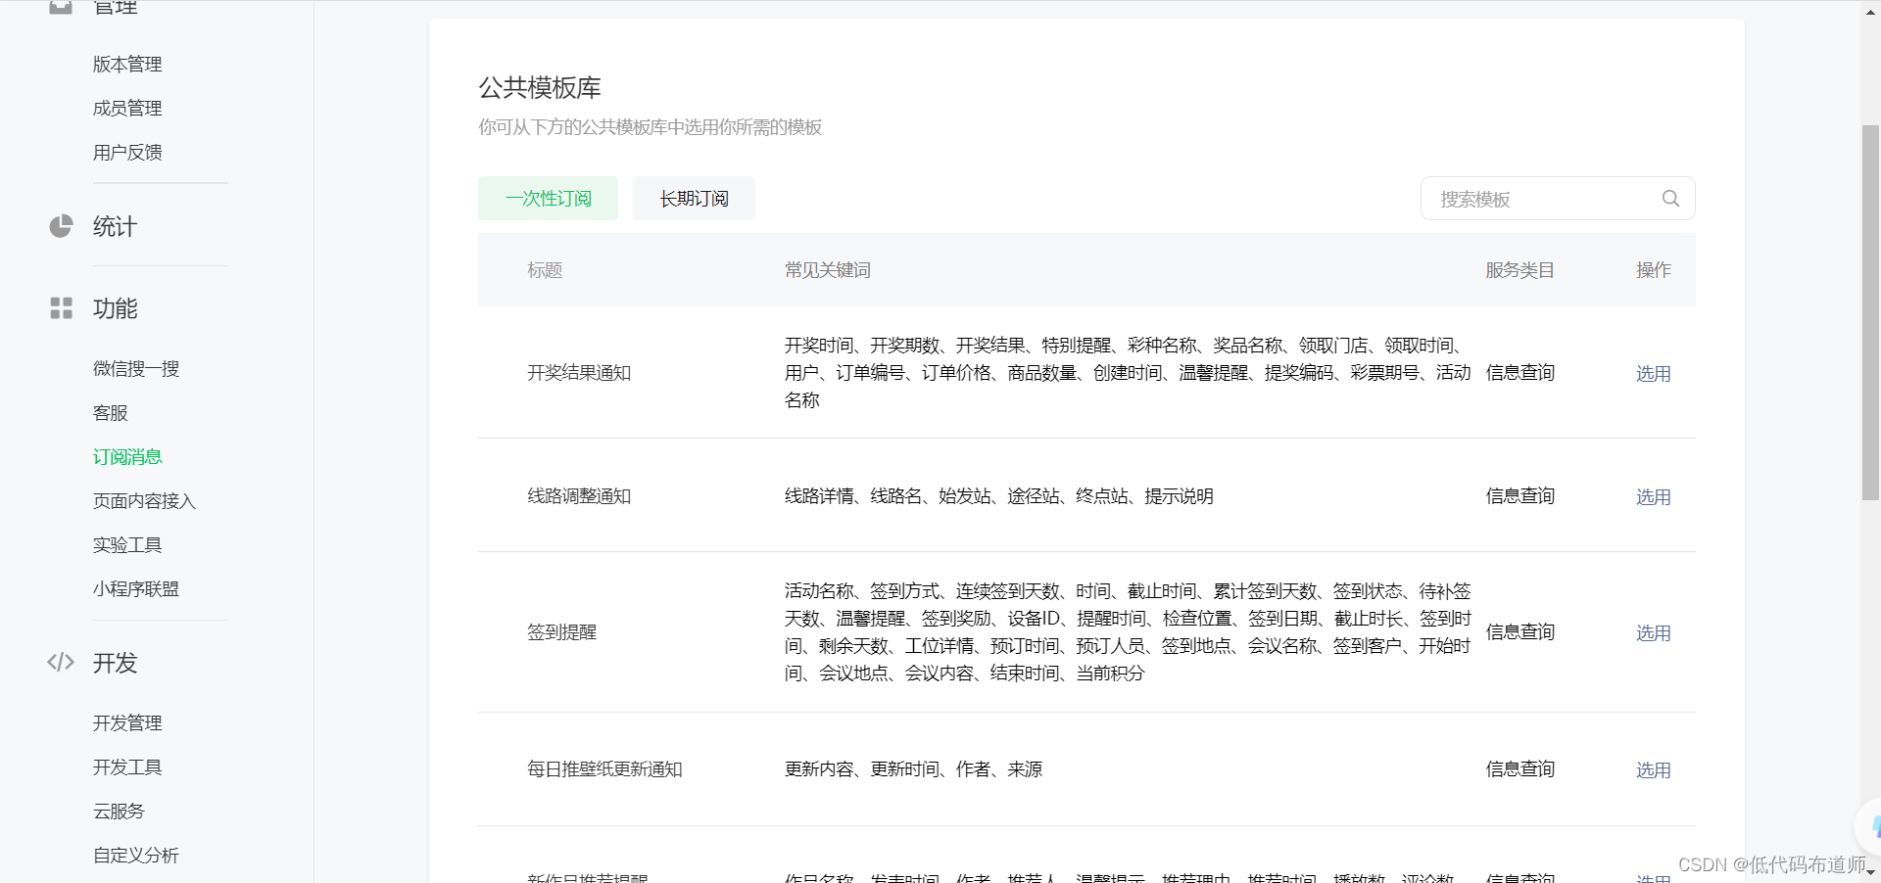This screenshot has width=1881, height=883.
Task: Click the 线路调整通知 title
Action: point(579,496)
